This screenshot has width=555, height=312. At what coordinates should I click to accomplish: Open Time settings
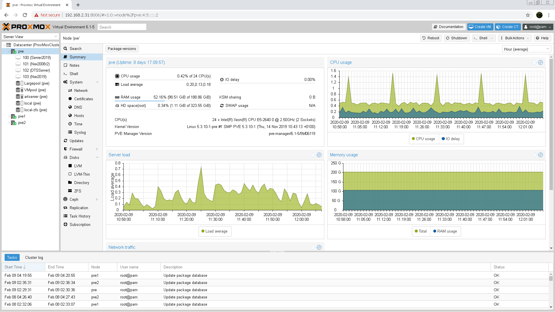tap(78, 124)
